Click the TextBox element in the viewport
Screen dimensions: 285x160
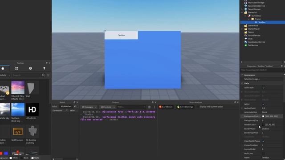point(121,35)
